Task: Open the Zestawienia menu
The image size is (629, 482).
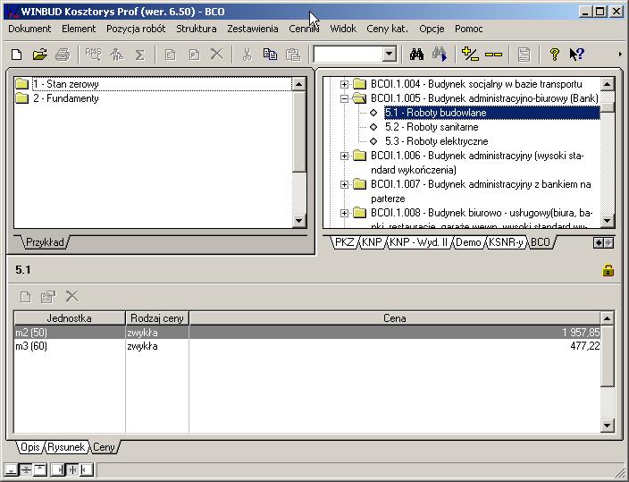Action: (253, 29)
